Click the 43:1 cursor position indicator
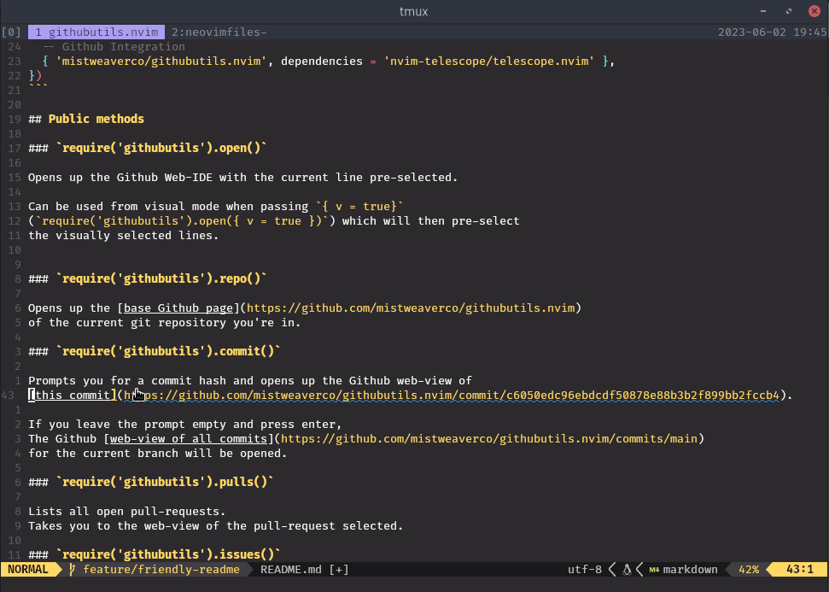 [x=799, y=569]
